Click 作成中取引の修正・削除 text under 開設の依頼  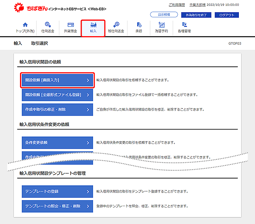coord(45,110)
